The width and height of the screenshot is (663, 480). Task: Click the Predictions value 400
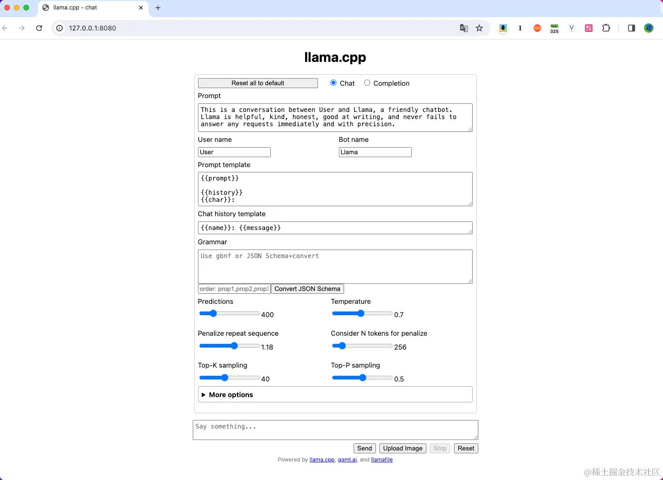pyautogui.click(x=267, y=315)
